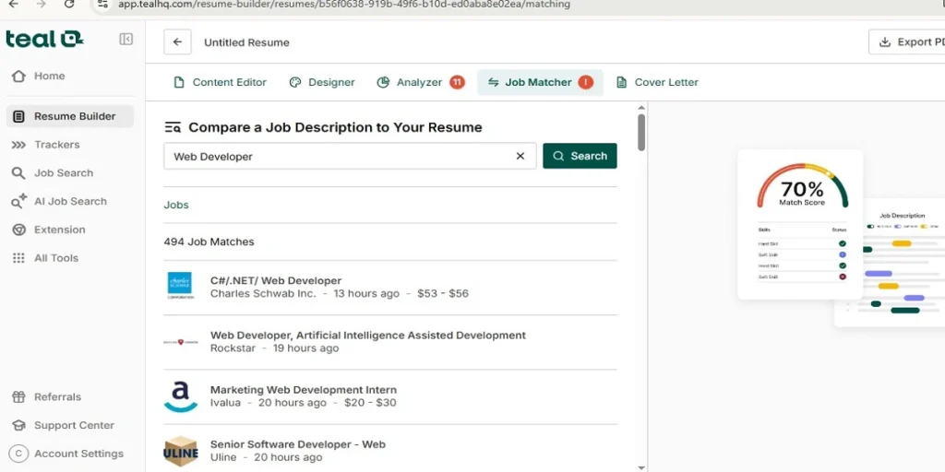Select Resume Builder in the sidebar
The height and width of the screenshot is (472, 945).
[x=70, y=116]
